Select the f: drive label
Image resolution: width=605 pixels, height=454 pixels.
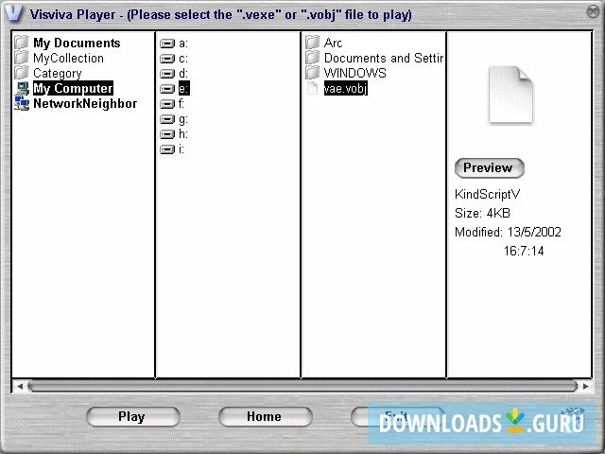coord(181,103)
